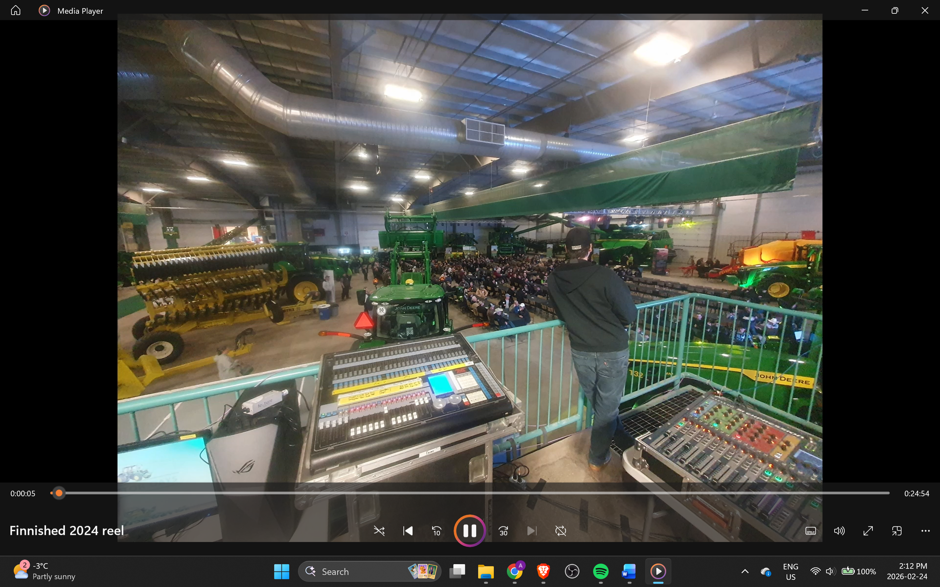Pause the video playback
This screenshot has width=940, height=587.
click(x=470, y=531)
